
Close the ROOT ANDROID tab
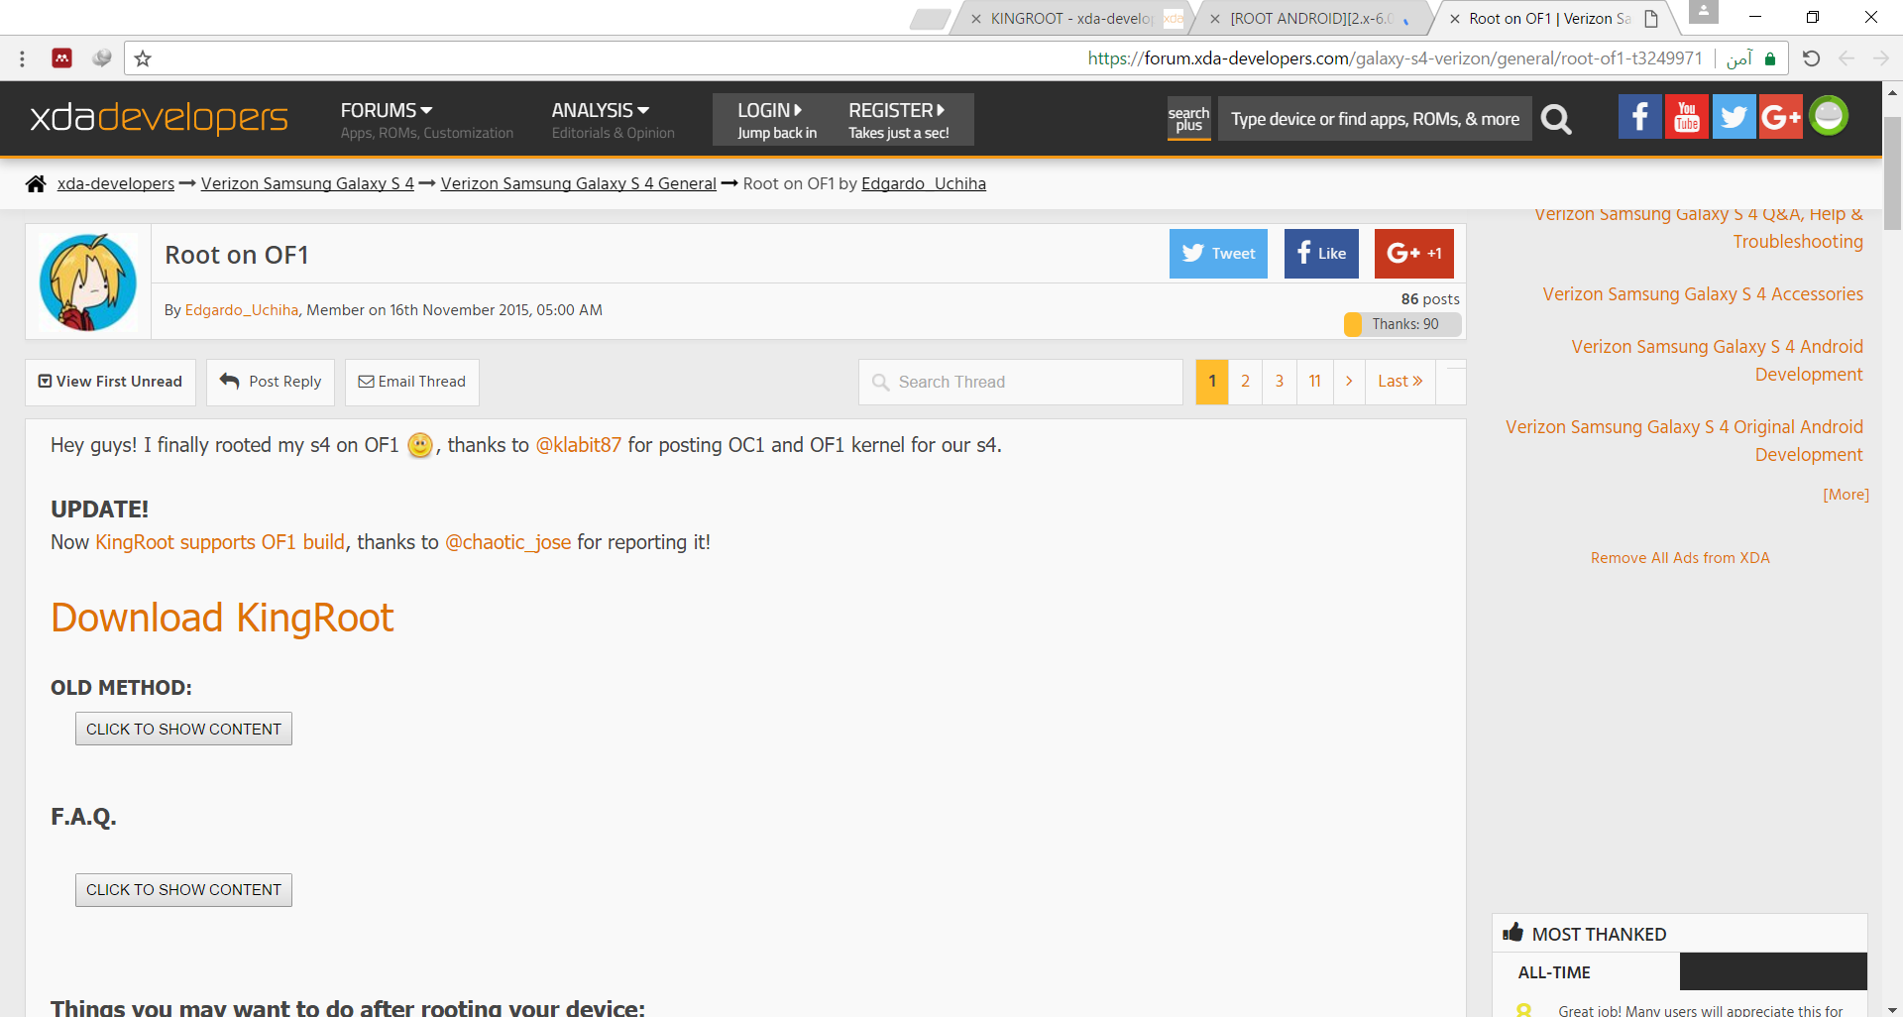point(1215,18)
